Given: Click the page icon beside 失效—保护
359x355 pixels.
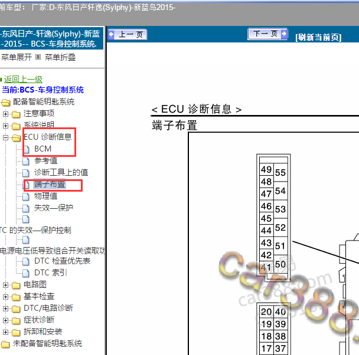Looking at the screenshot, I should (x=26, y=208).
